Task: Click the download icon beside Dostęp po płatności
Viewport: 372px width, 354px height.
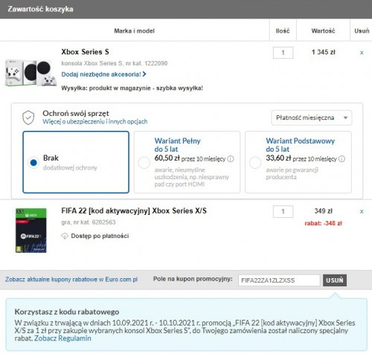Action: 65,236
